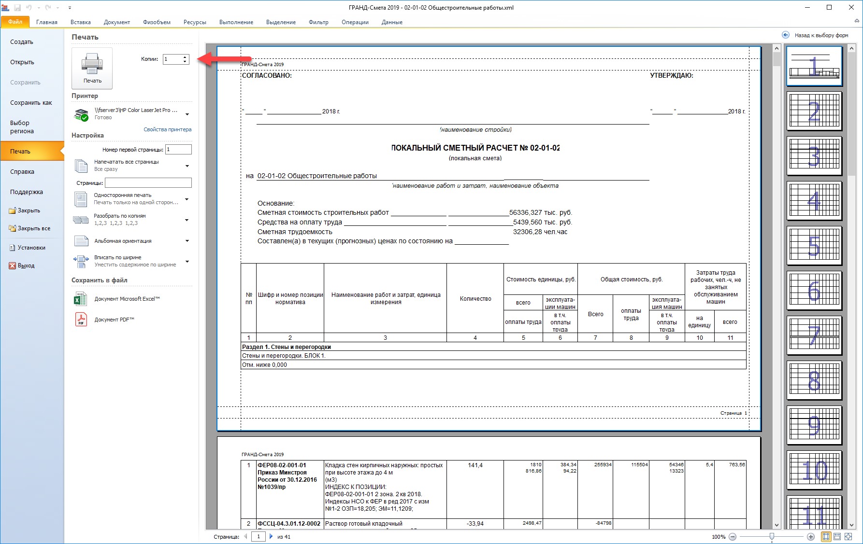
Task: Click the 'Документ PDF' save option text
Action: click(x=114, y=320)
